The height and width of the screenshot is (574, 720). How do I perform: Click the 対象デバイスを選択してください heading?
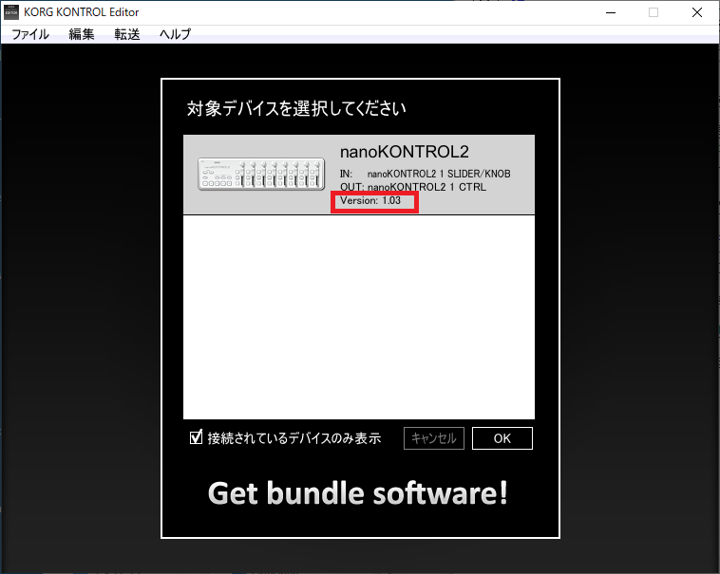point(296,109)
